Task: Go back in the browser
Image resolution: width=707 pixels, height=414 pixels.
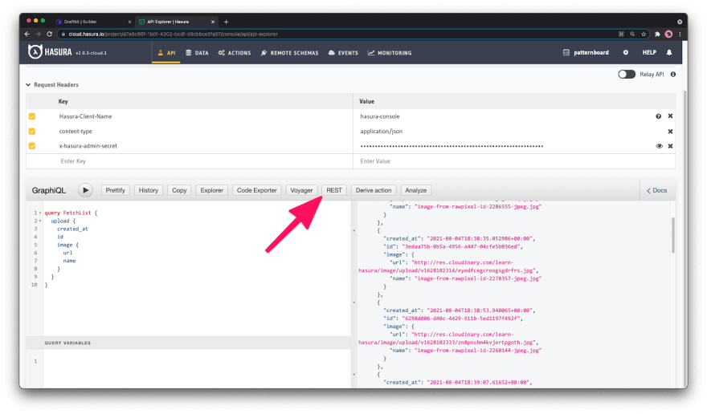Action: click(x=27, y=34)
